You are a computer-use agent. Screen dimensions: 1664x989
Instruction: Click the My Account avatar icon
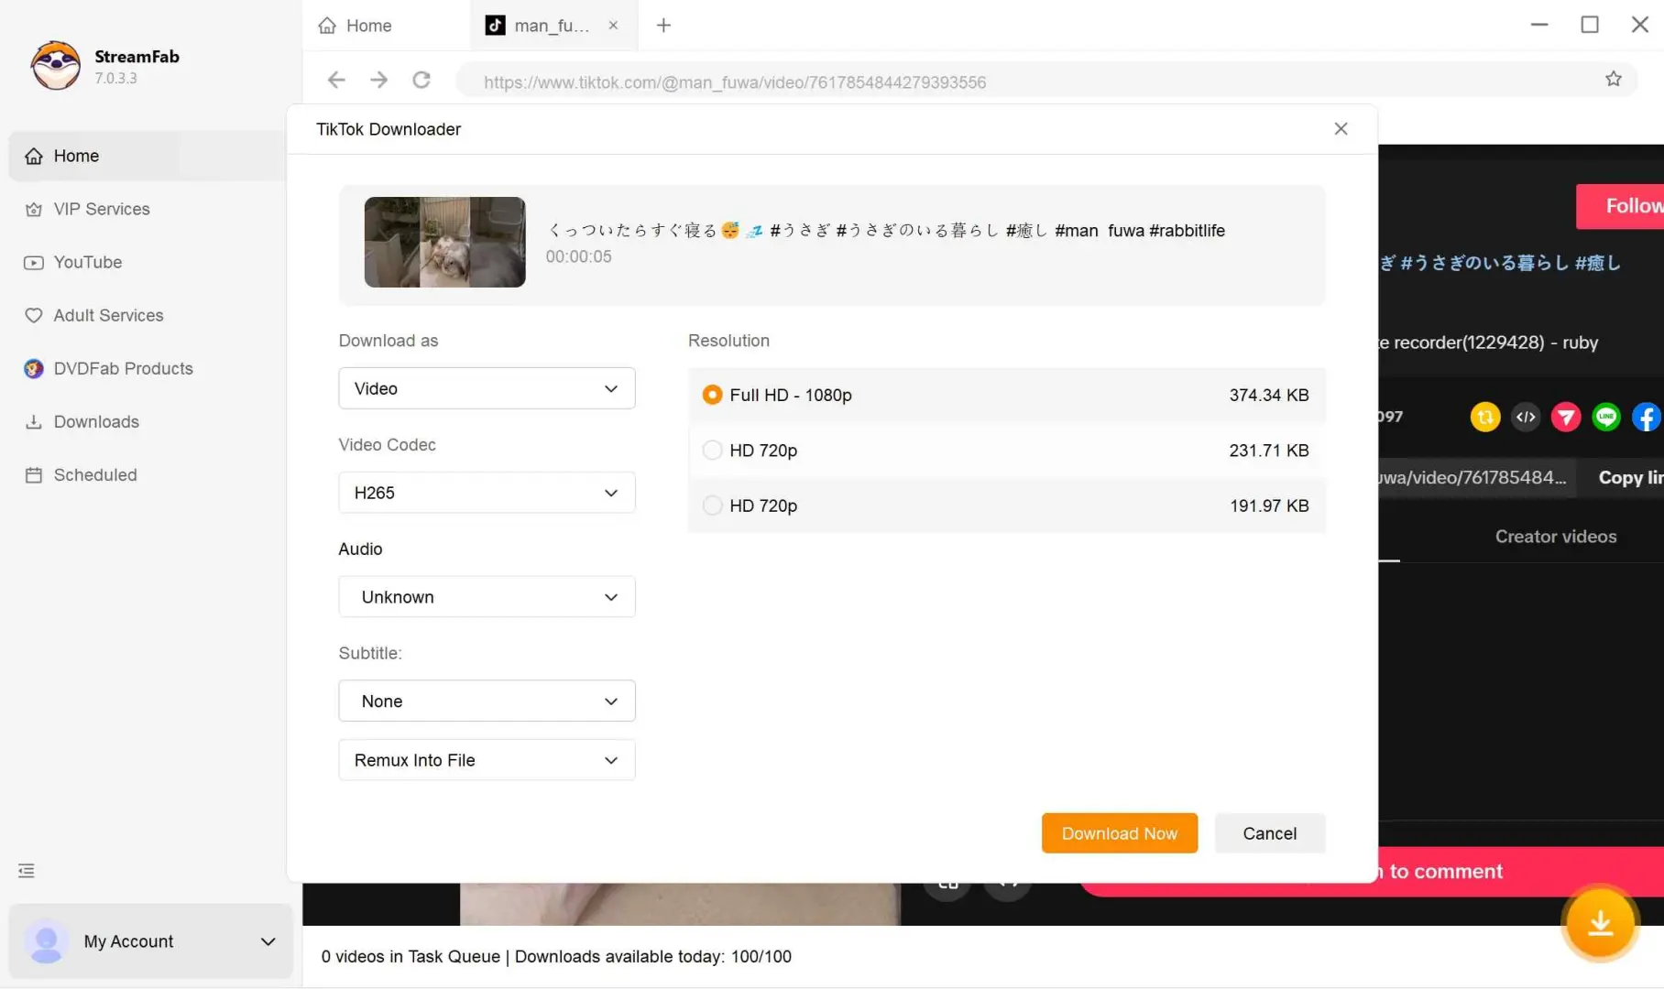pos(46,941)
